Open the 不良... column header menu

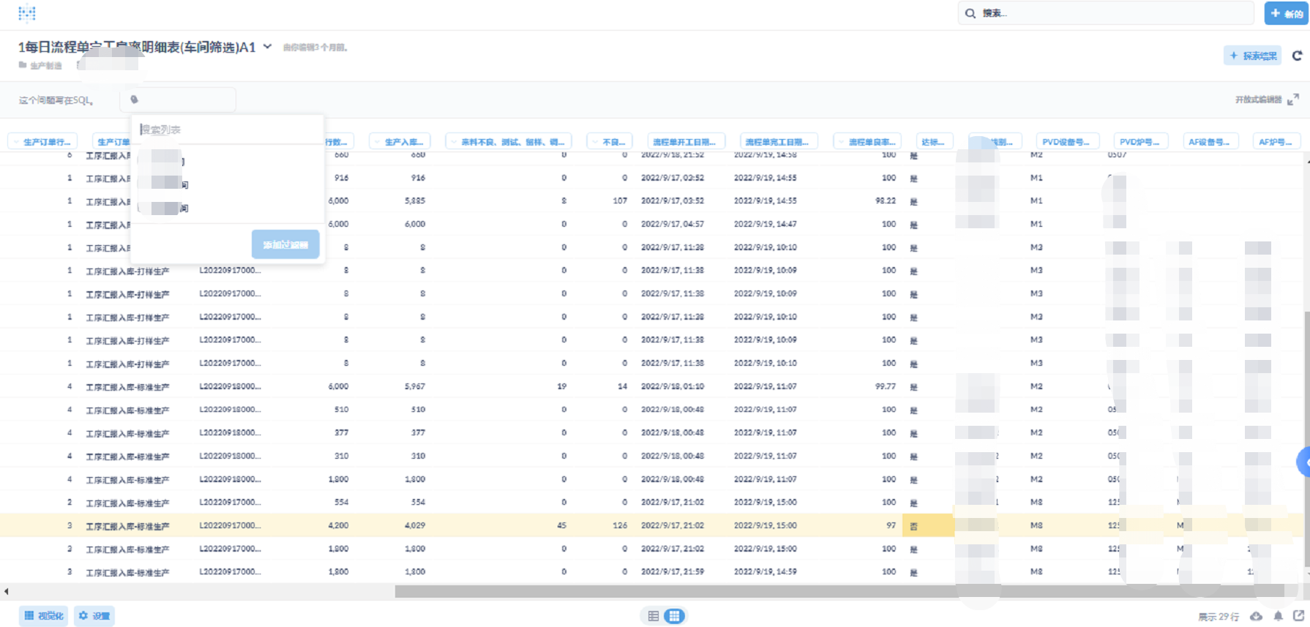click(609, 141)
